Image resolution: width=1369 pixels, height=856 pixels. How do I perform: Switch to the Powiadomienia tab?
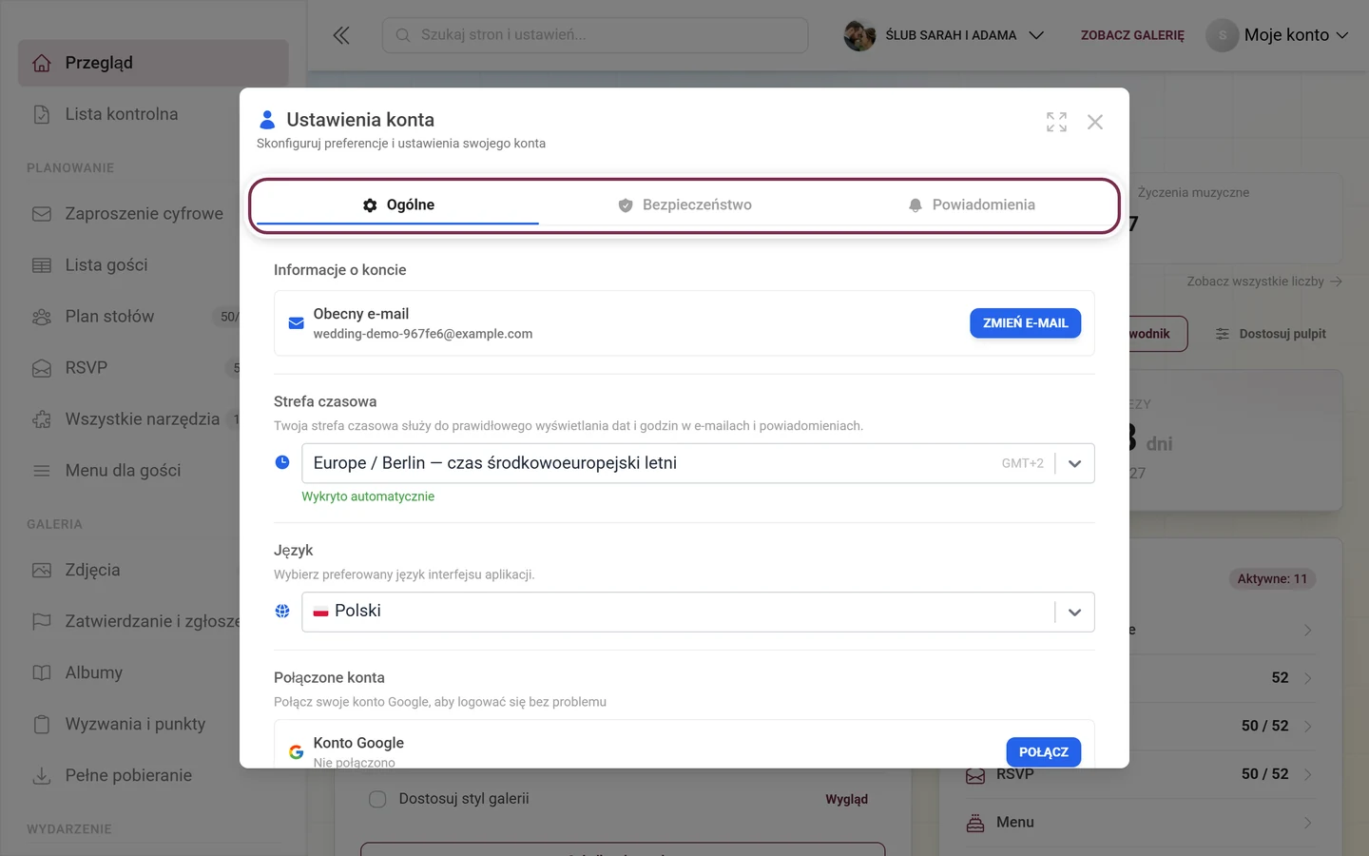[971, 204]
